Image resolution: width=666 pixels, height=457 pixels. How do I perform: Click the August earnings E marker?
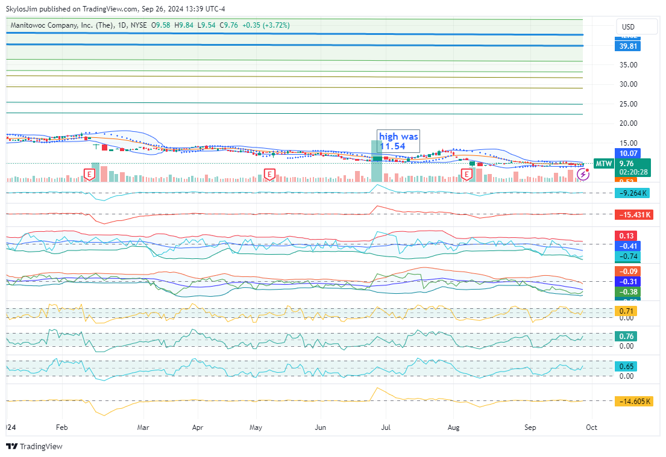(466, 175)
